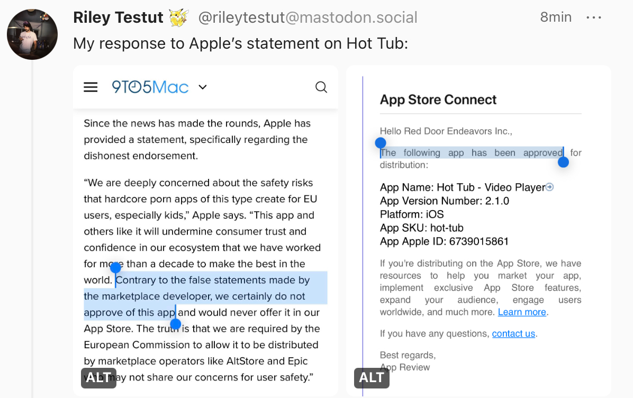
Task: Show ALT text for the 9to5Mac image
Action: click(x=98, y=378)
